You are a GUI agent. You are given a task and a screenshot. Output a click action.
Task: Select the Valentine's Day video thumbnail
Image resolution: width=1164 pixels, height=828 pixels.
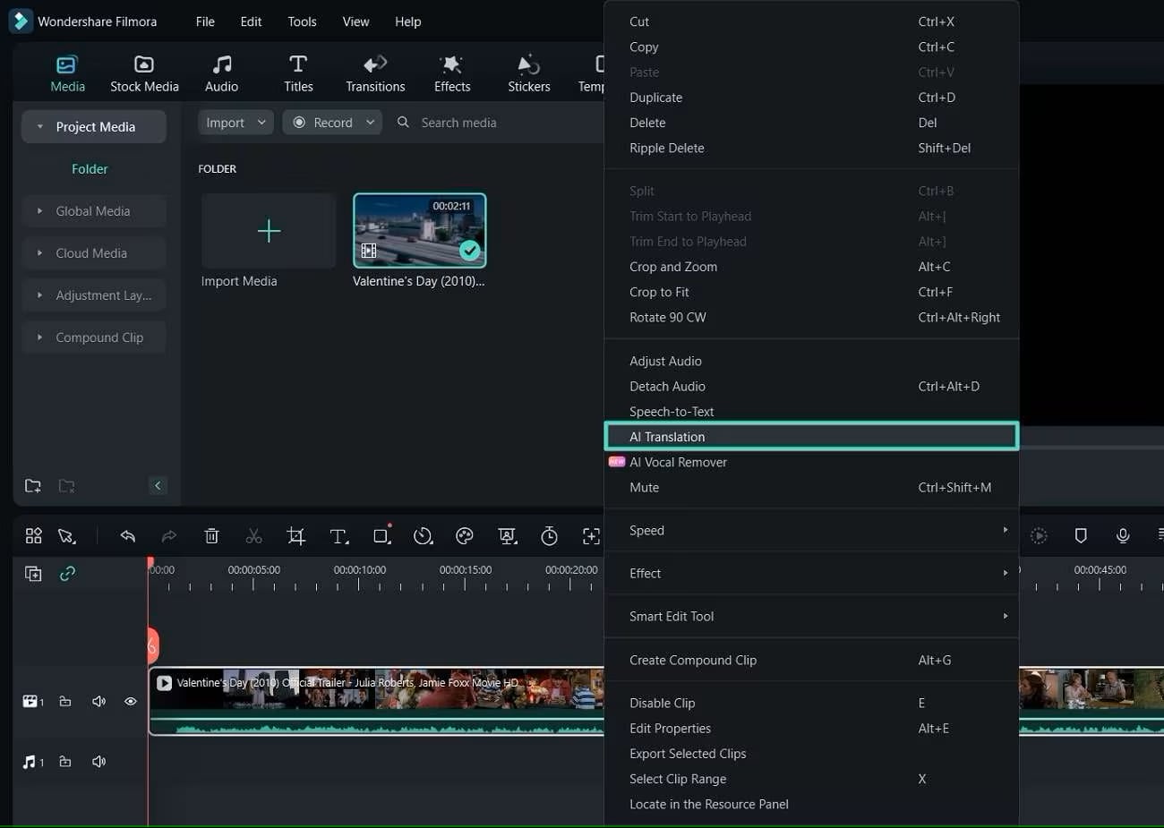(x=420, y=231)
